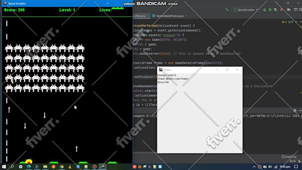Screen dimensions: 302x170
Task: Hide the Run tool window
Action: (301, 110)
